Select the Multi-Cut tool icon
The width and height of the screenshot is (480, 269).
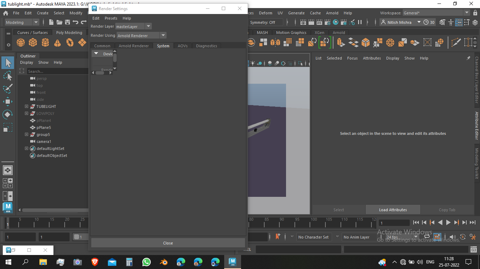(x=456, y=42)
